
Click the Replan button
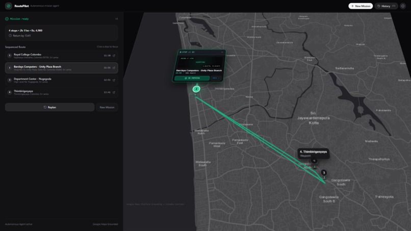pyautogui.click(x=49, y=107)
